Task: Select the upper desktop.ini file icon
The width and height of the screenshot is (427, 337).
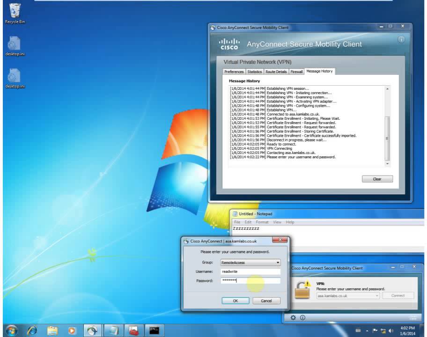Action: [15, 46]
